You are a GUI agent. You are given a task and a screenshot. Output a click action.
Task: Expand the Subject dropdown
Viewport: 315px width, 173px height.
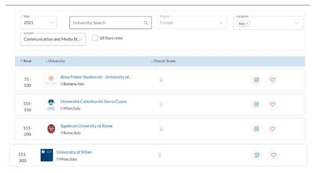pos(53,39)
